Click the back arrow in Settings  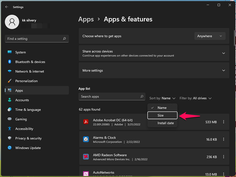7,7
